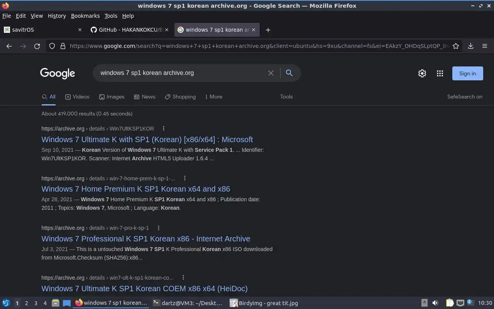Screen dimensions: 494x309
Task: Open Google quick settings gear
Action: coord(422,73)
